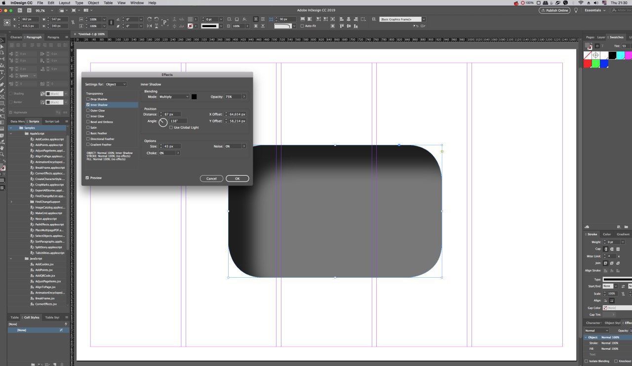632x366 pixels.
Task: Switch to the Gradient panel tab
Action: pos(623,234)
